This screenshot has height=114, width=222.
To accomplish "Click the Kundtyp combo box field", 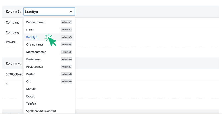I will click(45, 12).
